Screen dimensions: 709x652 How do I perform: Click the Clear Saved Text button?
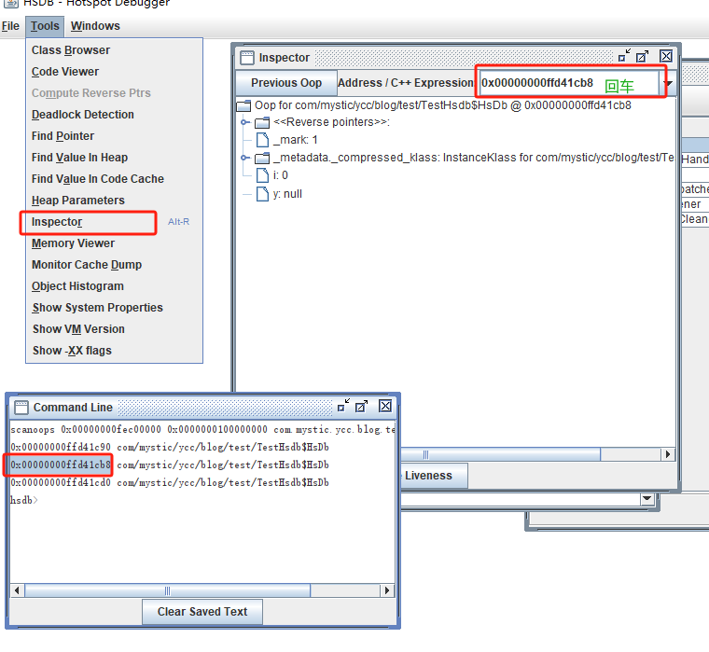point(202,612)
